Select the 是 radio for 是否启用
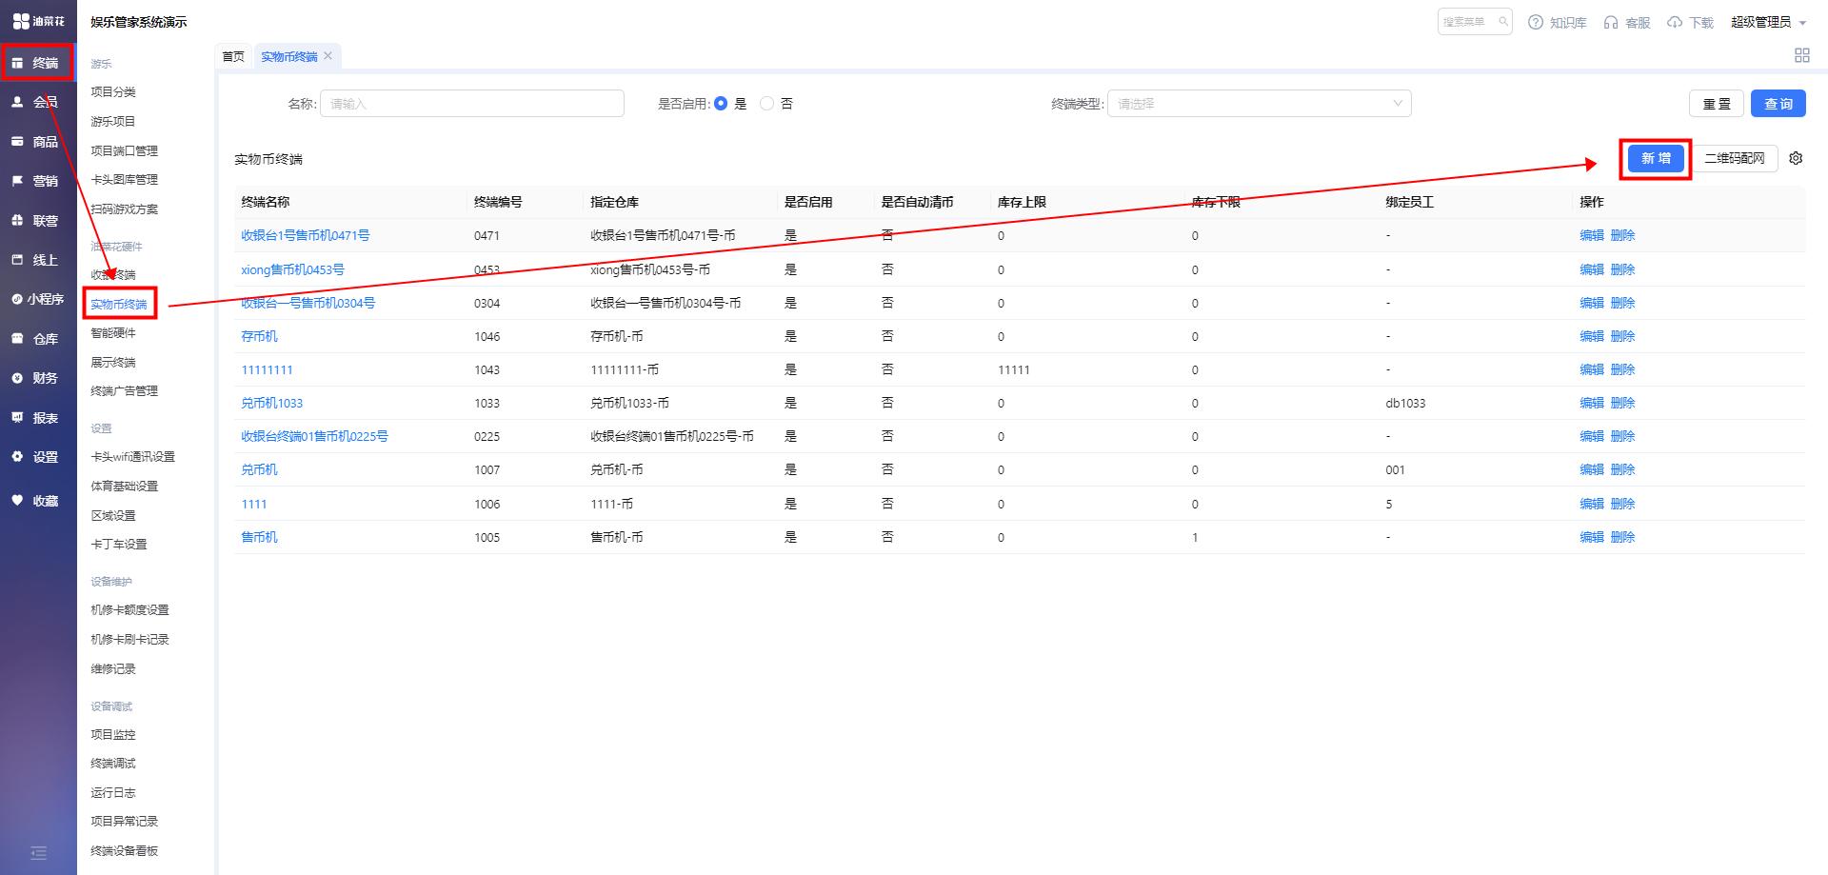 pyautogui.click(x=721, y=104)
